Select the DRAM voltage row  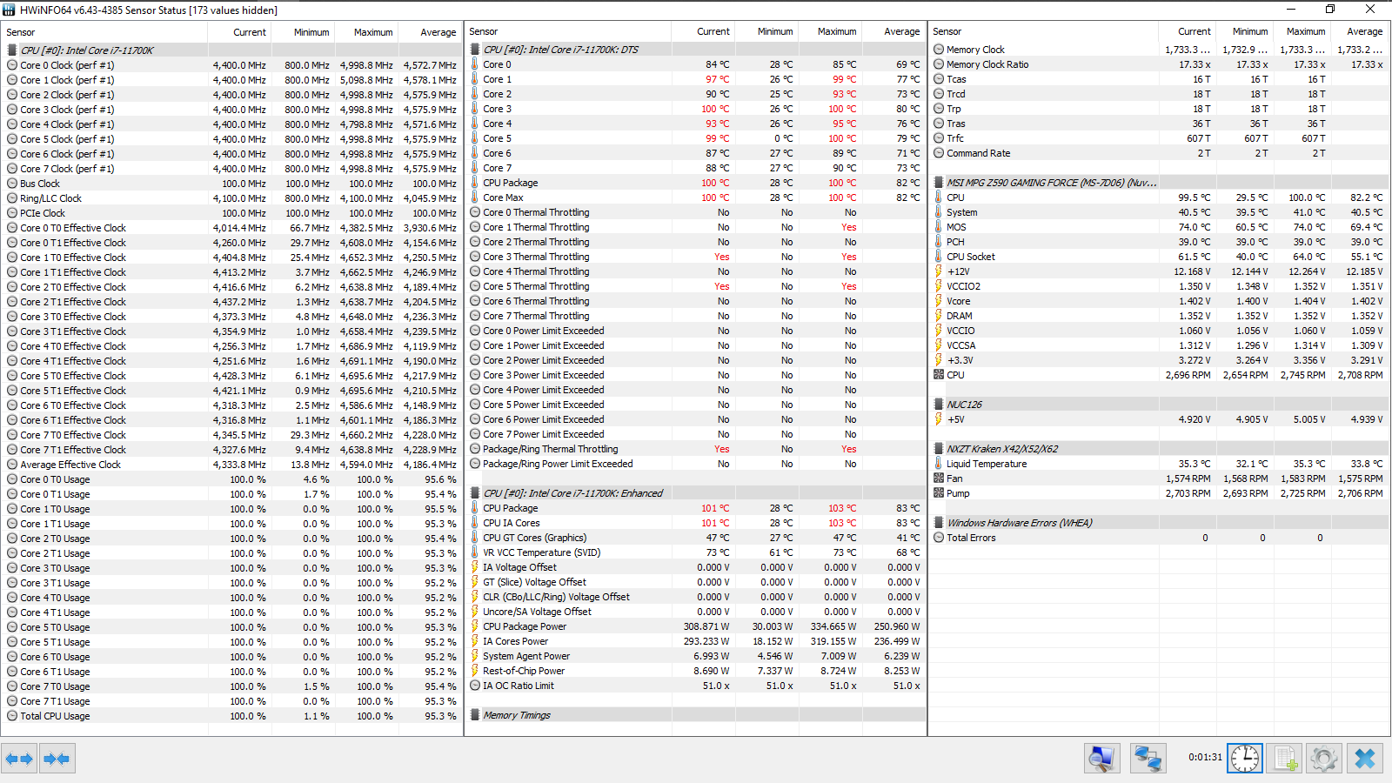(x=1159, y=316)
